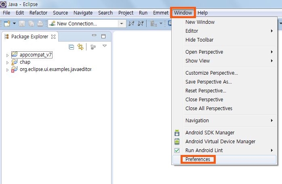
Task: Open the Refactor menu
Action: coord(38,13)
